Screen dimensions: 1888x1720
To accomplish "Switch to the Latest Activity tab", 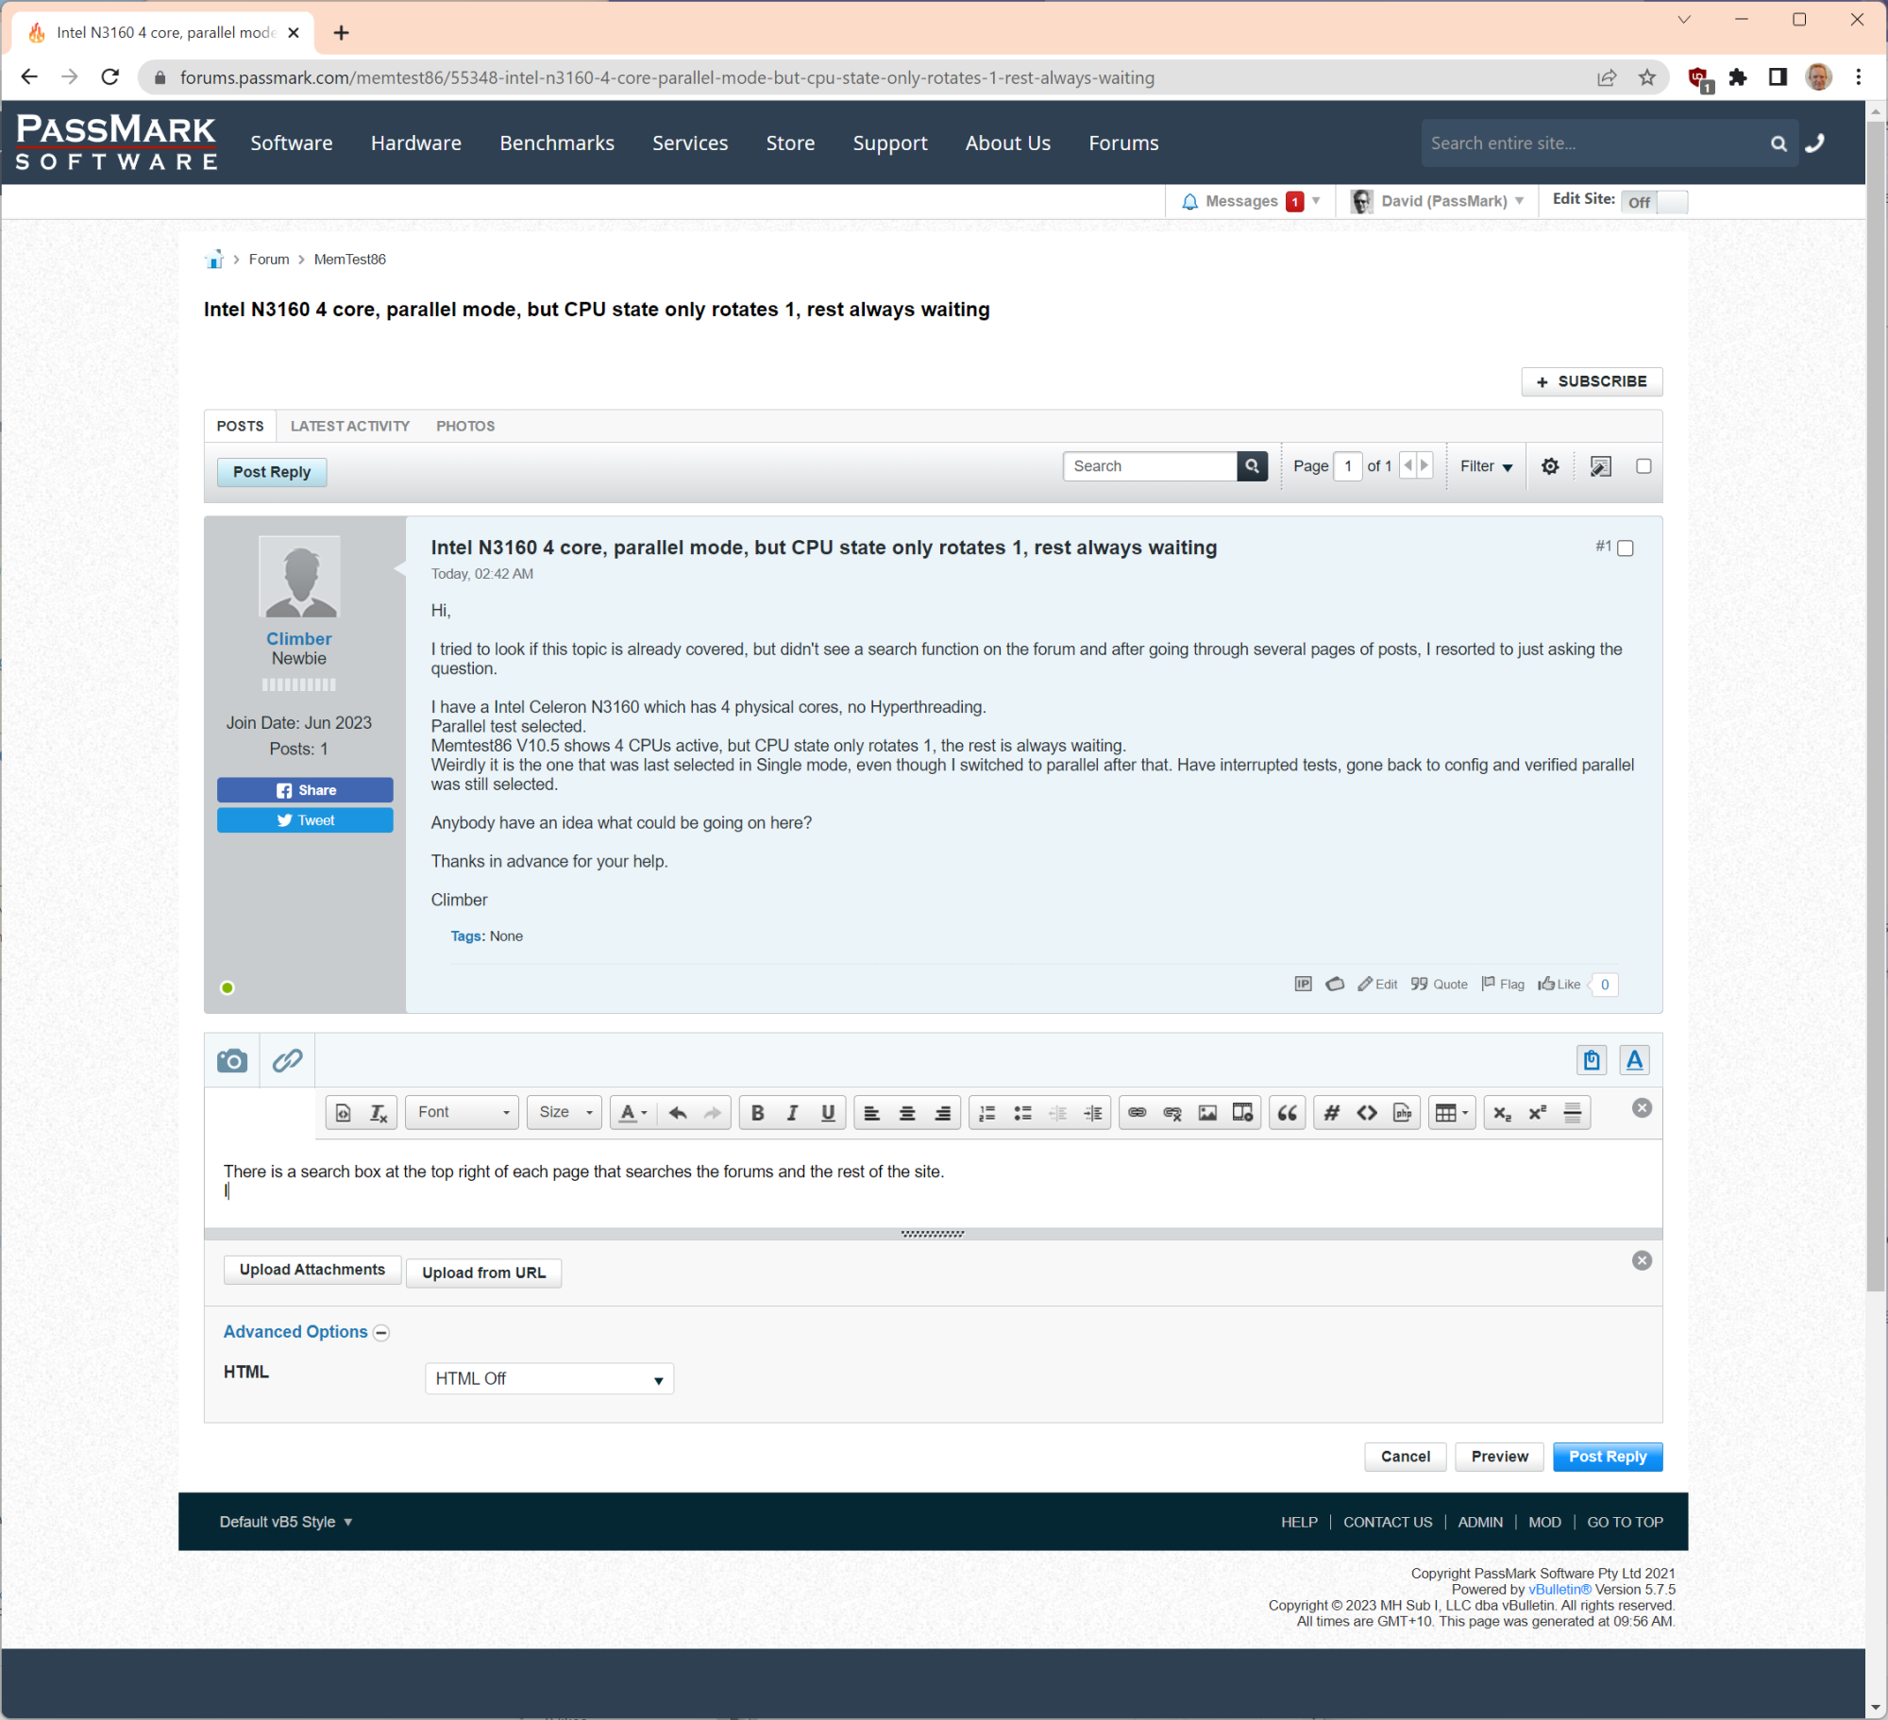I will tap(350, 427).
